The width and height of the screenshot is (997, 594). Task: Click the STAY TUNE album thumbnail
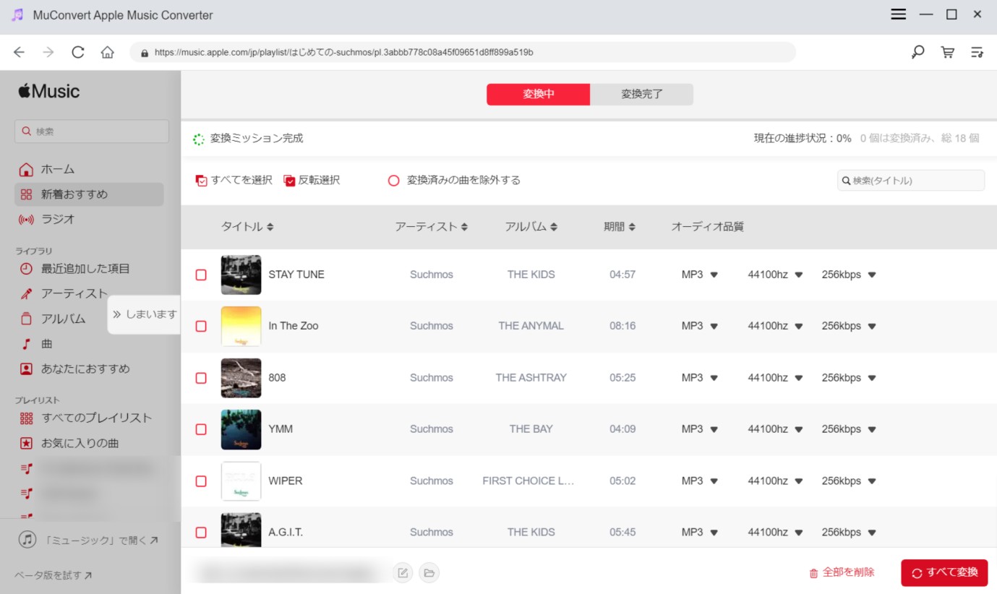click(x=241, y=275)
